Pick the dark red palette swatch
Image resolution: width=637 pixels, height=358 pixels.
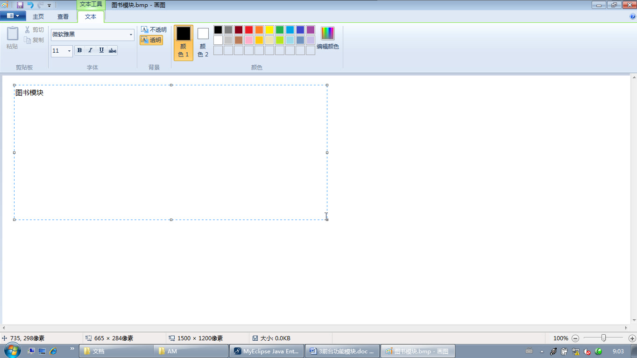pyautogui.click(x=239, y=30)
